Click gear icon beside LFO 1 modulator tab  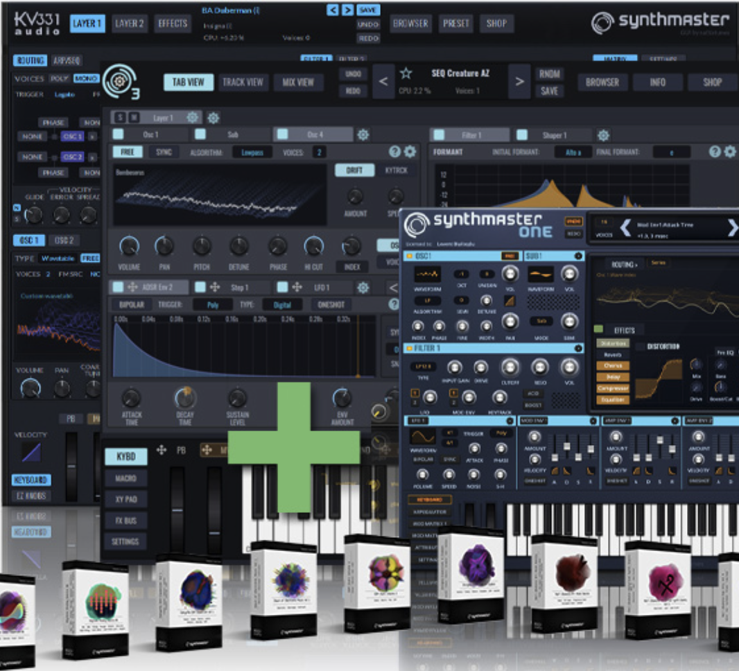click(x=363, y=287)
